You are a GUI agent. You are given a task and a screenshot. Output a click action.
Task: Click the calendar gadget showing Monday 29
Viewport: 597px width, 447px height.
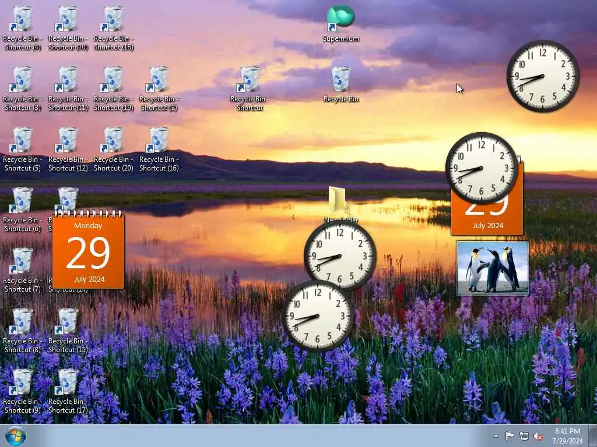pos(88,249)
